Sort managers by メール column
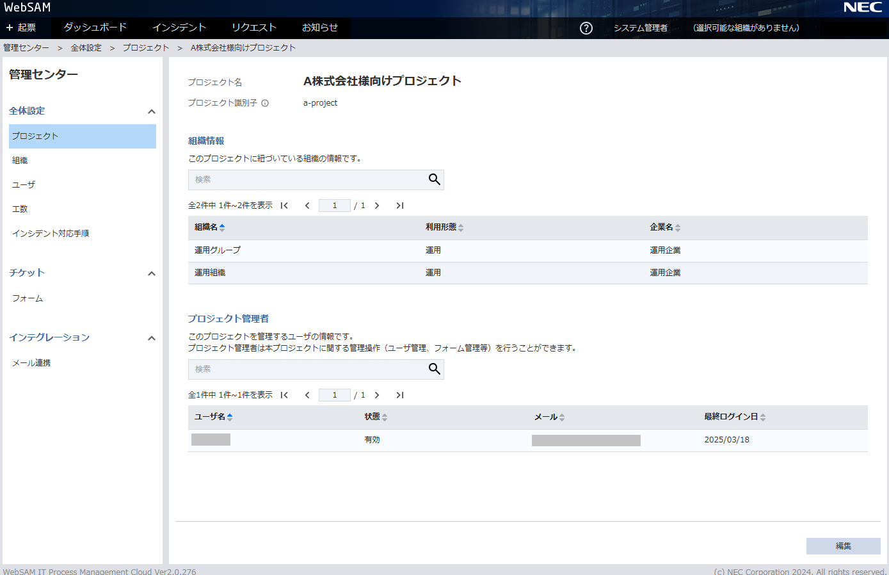 [550, 417]
